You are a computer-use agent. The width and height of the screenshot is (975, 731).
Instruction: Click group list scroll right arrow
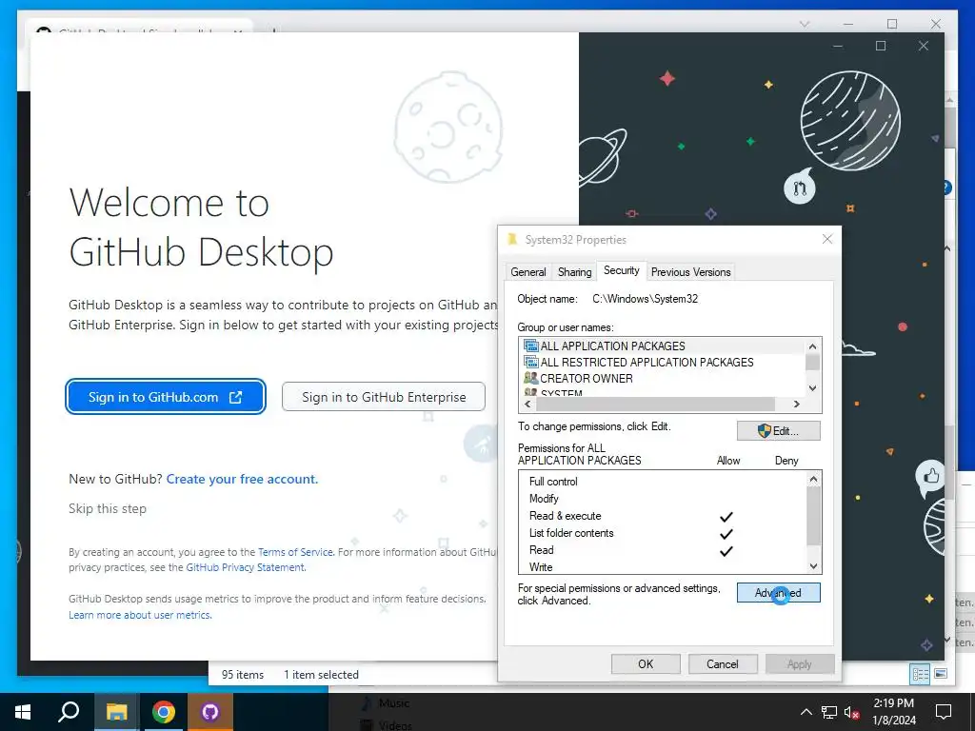coord(797,404)
